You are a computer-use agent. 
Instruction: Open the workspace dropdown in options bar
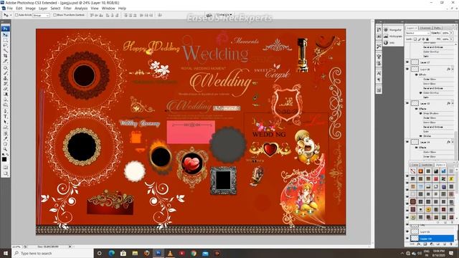point(224,14)
